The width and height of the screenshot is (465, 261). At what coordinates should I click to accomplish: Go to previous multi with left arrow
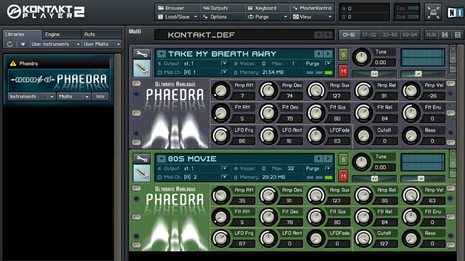pyautogui.click(x=319, y=35)
